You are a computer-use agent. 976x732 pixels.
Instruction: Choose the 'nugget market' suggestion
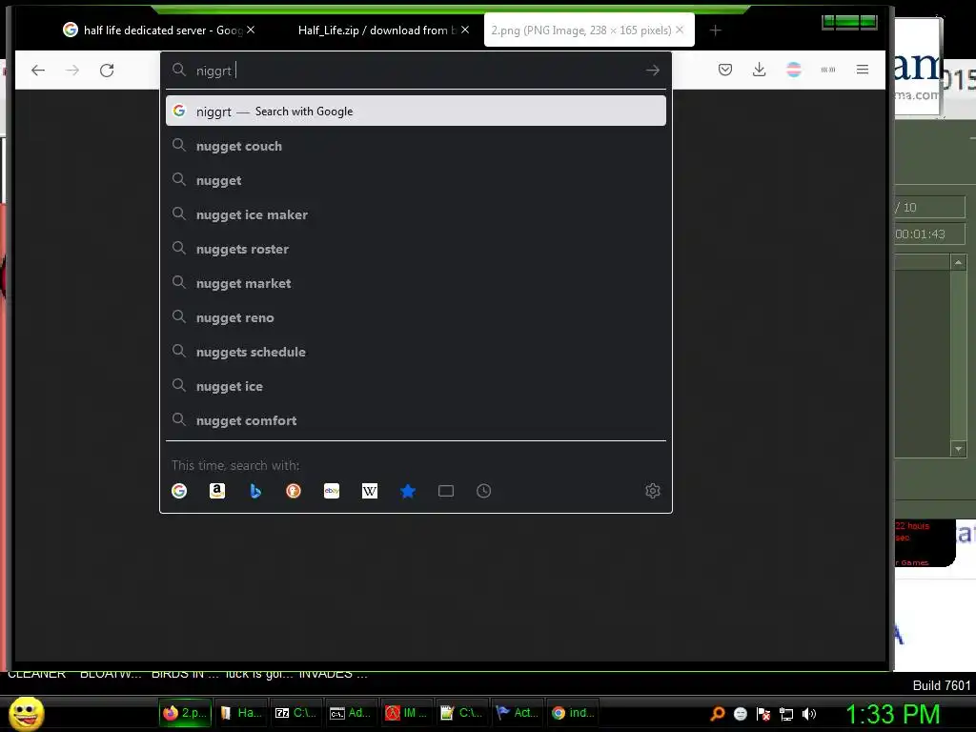point(416,283)
